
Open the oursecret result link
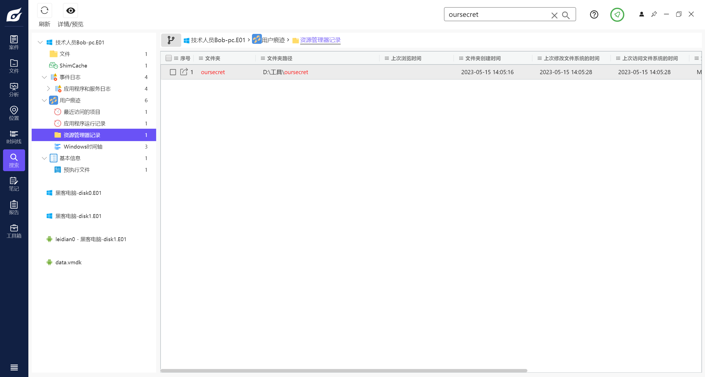pyautogui.click(x=213, y=72)
